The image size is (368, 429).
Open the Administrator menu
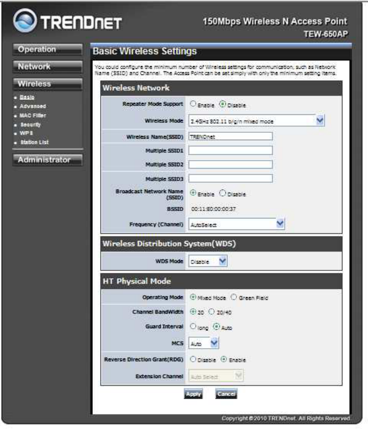tap(47, 160)
